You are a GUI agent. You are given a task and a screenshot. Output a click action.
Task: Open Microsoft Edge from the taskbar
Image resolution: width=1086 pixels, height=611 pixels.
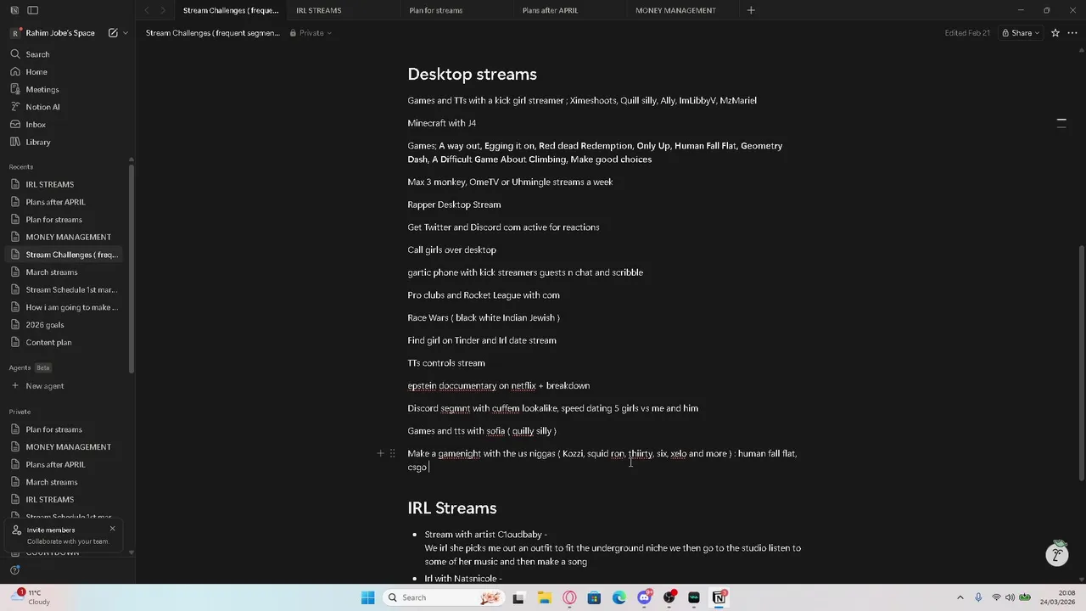619,597
